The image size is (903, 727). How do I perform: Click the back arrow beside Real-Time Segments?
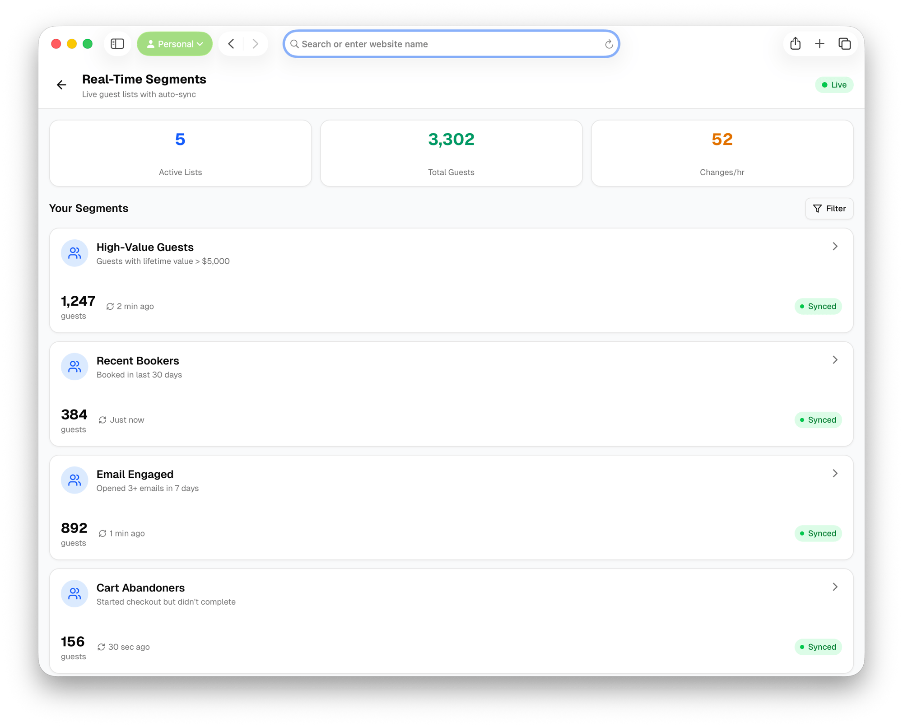pyautogui.click(x=61, y=85)
